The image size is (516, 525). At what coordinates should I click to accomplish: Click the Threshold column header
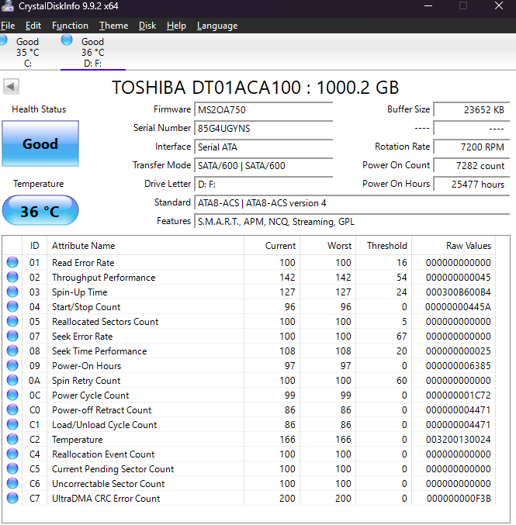[x=384, y=246]
